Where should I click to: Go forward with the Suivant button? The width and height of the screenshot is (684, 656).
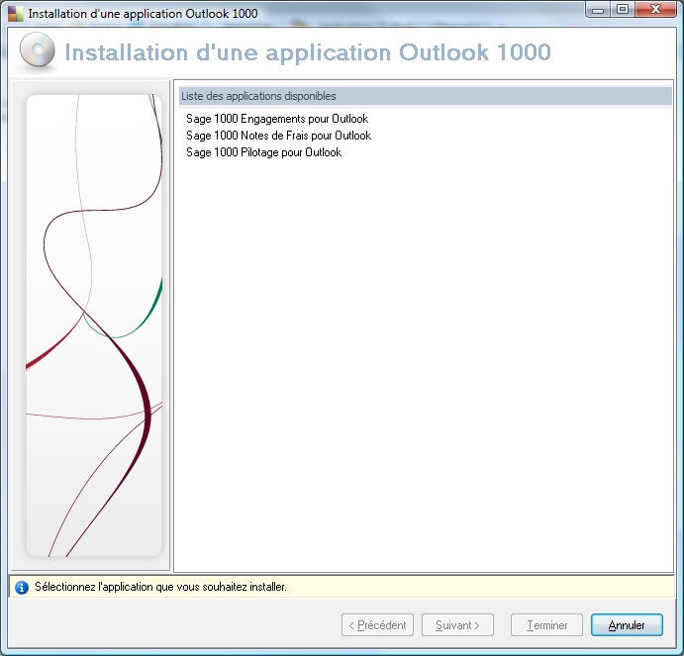click(457, 625)
